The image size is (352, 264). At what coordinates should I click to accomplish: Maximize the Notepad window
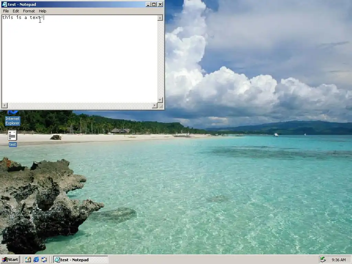[154, 4]
